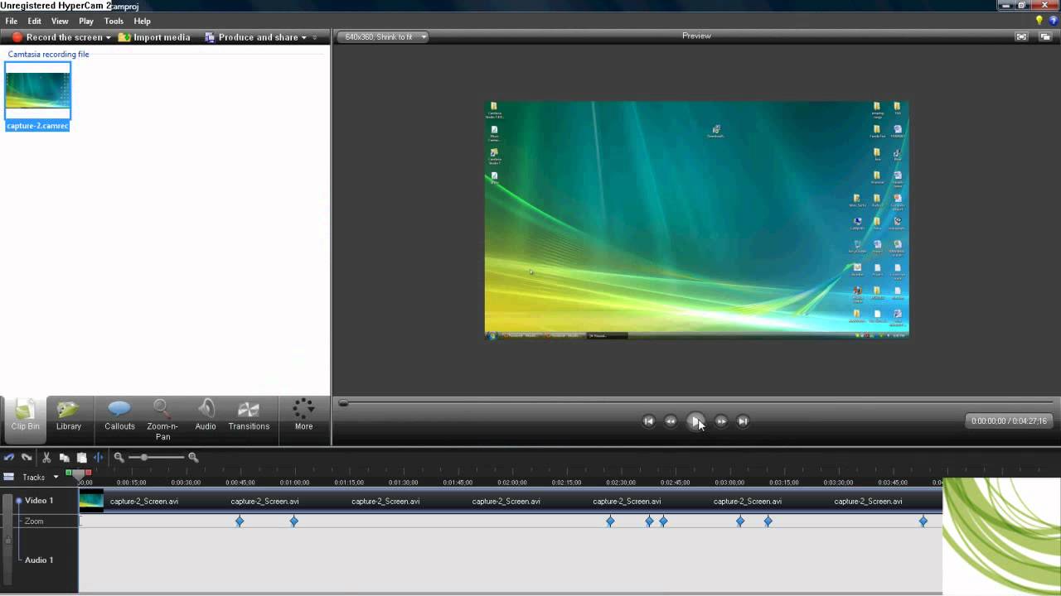
Task: Click the Video 1 track label
Action: [x=39, y=500]
